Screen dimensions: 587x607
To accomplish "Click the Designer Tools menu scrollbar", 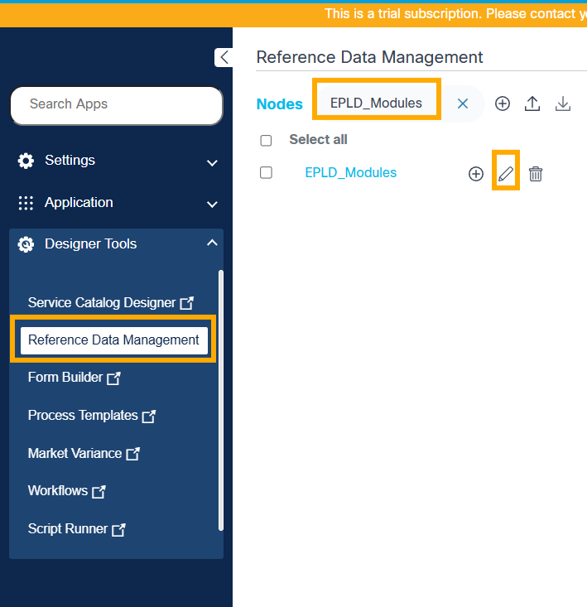I will click(220, 397).
